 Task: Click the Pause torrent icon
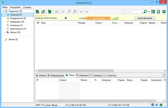coord(69,12)
